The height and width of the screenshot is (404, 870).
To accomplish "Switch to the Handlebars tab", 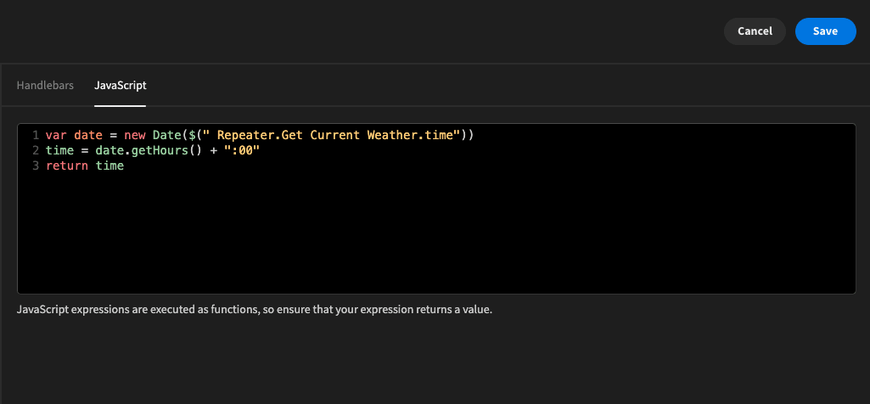I will click(x=45, y=86).
